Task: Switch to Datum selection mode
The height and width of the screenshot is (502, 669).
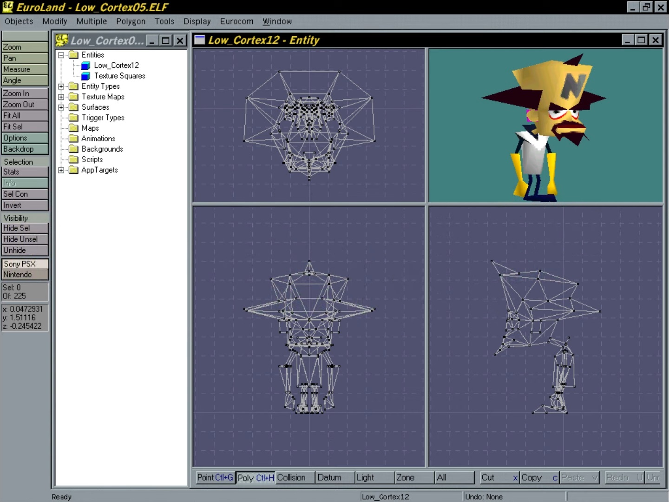Action: click(x=335, y=477)
